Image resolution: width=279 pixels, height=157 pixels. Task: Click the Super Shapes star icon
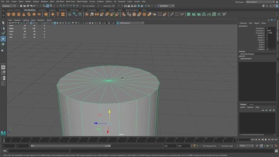tap(53, 14)
